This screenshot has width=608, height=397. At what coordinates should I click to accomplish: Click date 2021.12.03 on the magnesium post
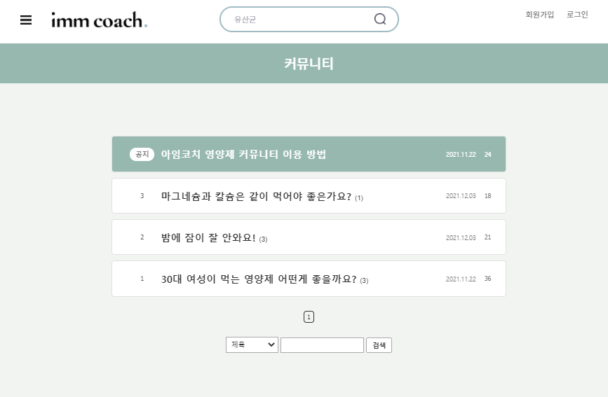coord(461,196)
